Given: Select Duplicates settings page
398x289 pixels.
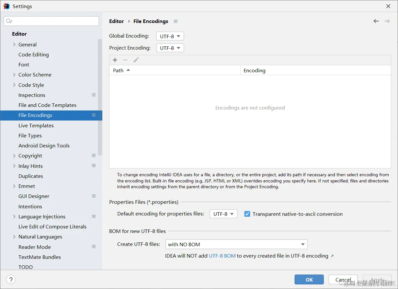Looking at the screenshot, I should [31, 176].
